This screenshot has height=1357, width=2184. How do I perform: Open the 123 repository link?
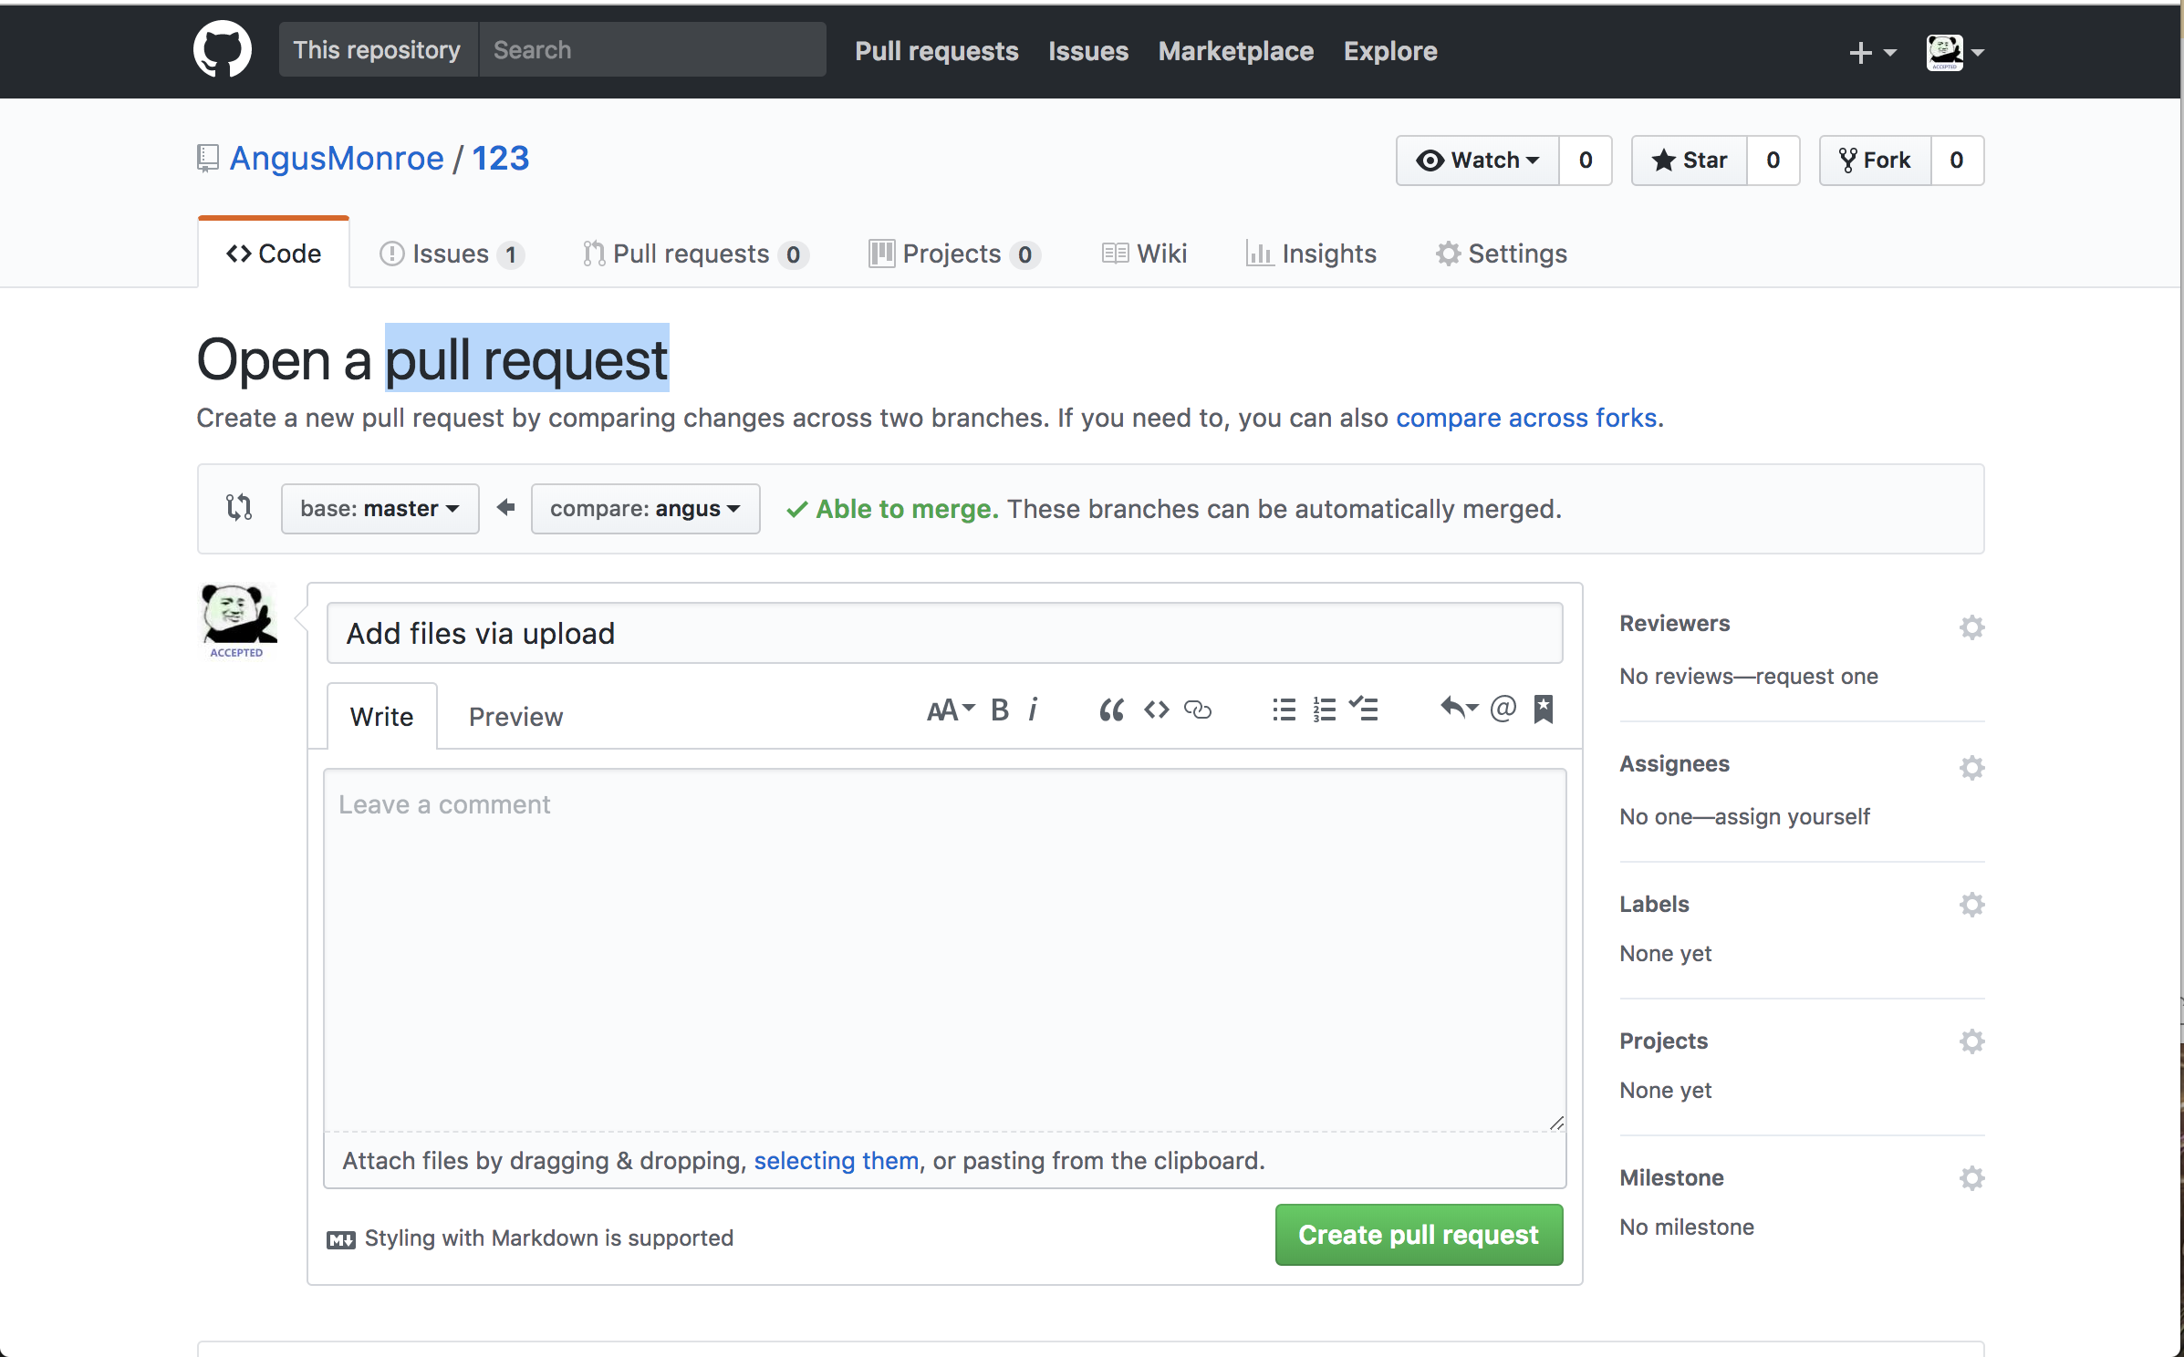[500, 159]
